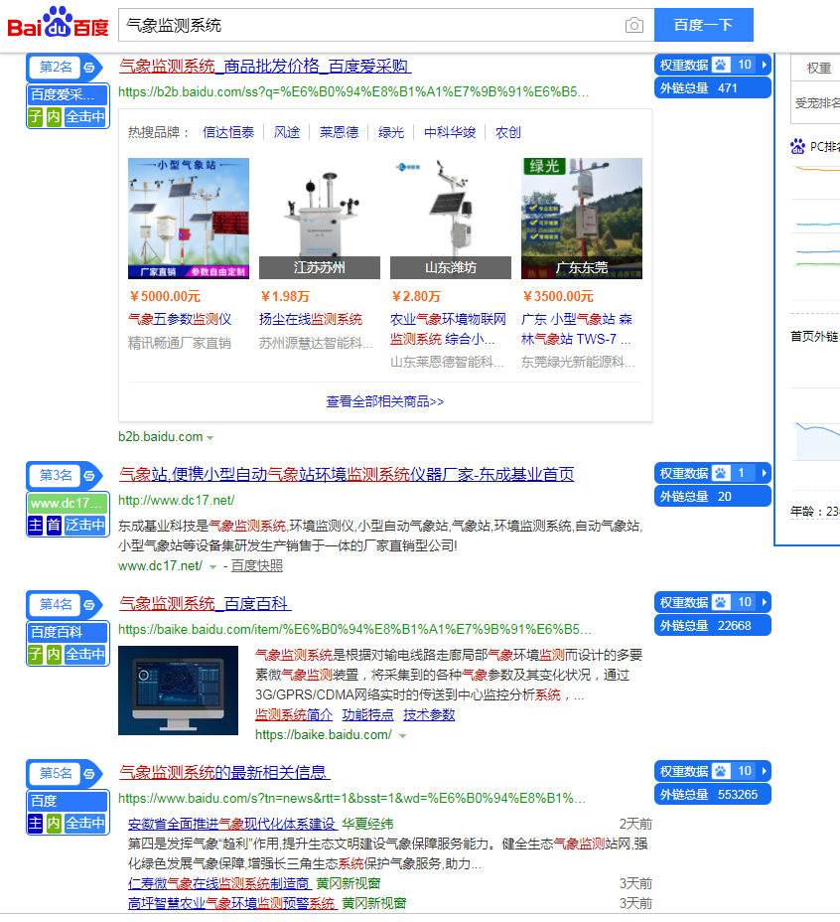Click 内 tag under 百度 badge of 第5名
Viewport: 840px width, 922px height.
54,823
